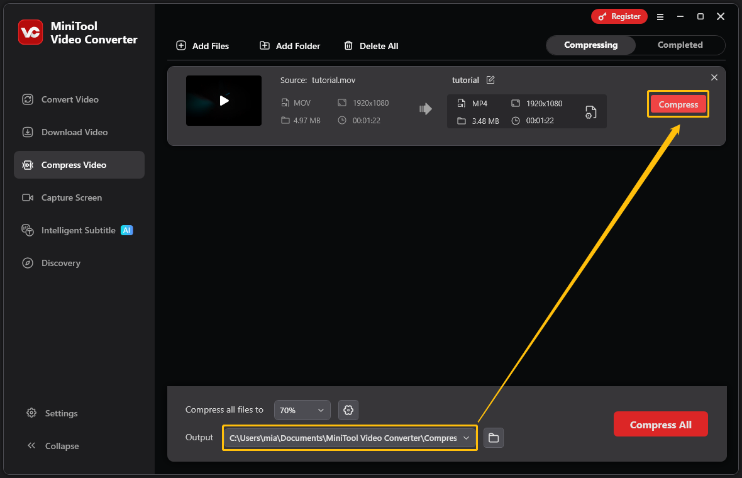Viewport: 742px width, 478px height.
Task: Click Compress All at the bottom
Action: pyautogui.click(x=660, y=424)
